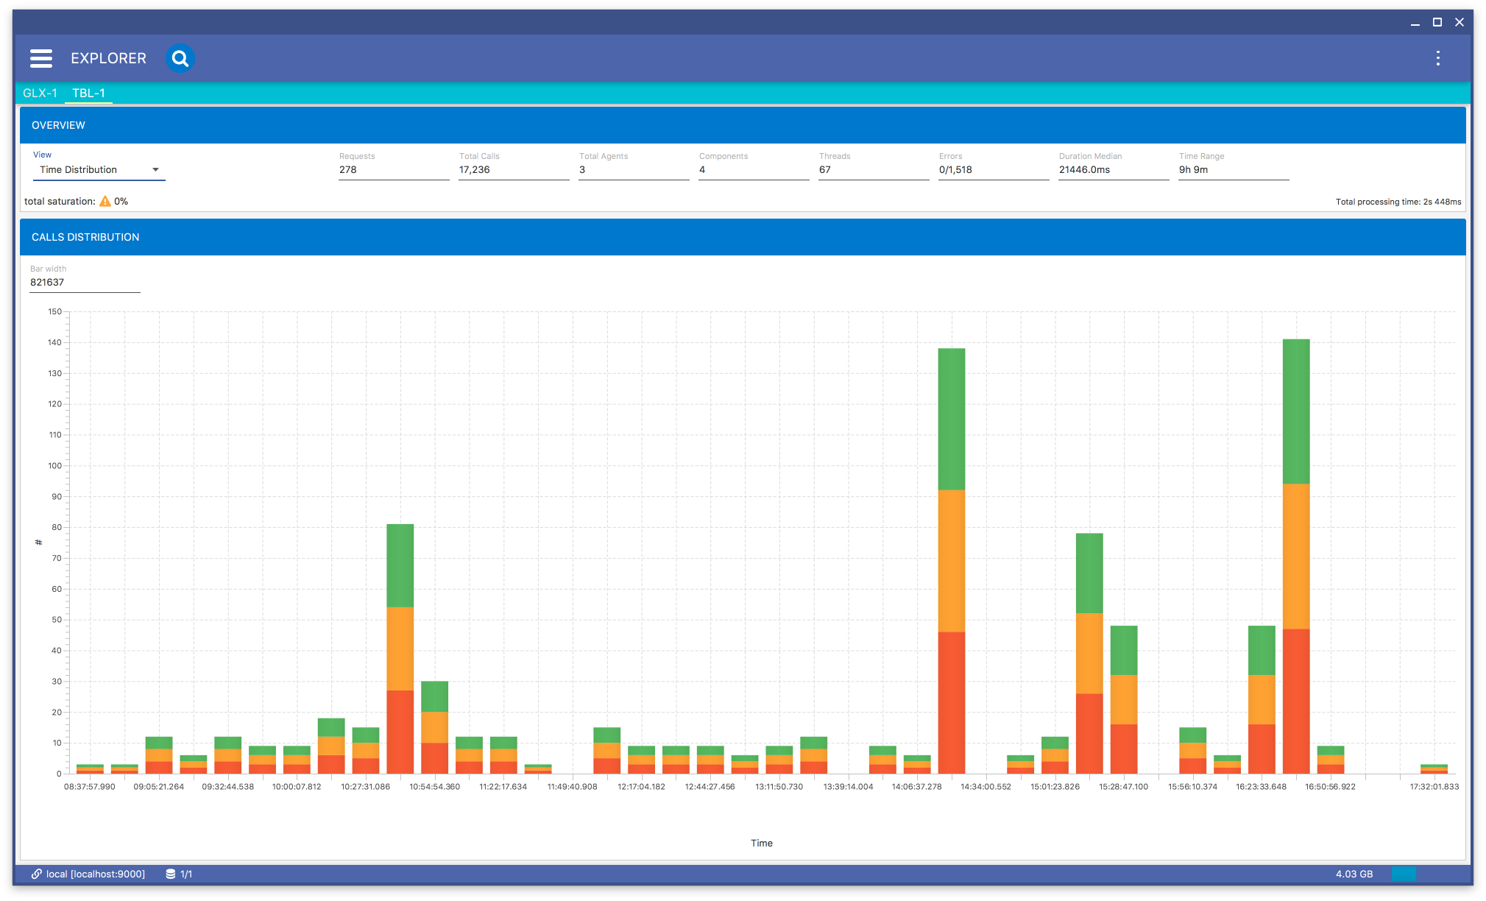Click the 100 y-axis tick label
The width and height of the screenshot is (1486, 901).
click(x=55, y=466)
